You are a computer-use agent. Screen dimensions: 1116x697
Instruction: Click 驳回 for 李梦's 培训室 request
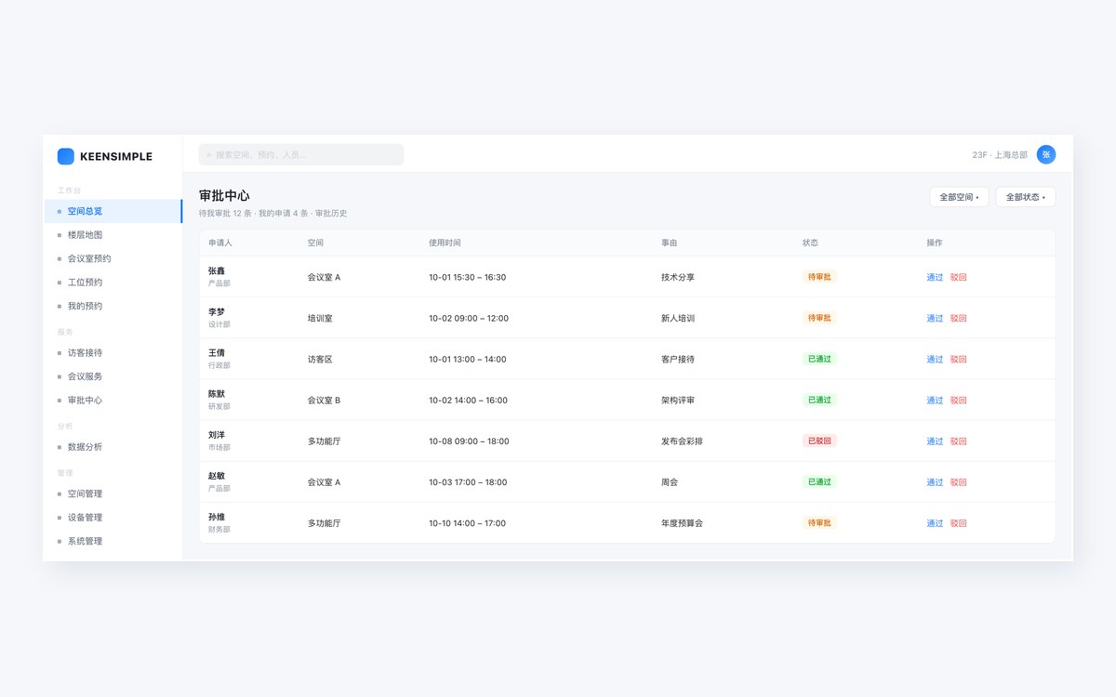pos(959,318)
